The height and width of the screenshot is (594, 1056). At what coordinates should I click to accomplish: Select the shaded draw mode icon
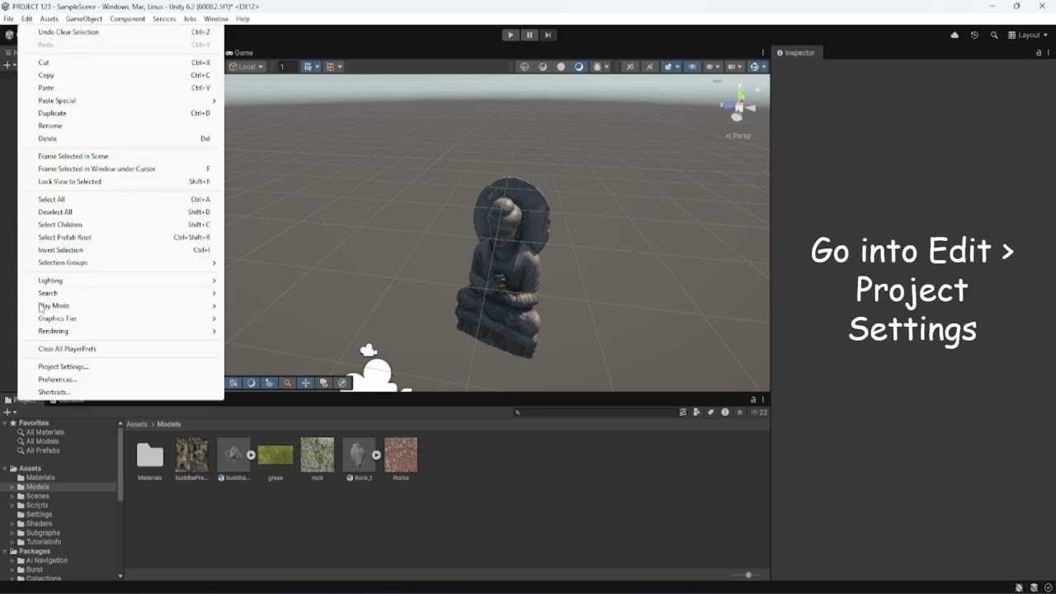pyautogui.click(x=579, y=67)
